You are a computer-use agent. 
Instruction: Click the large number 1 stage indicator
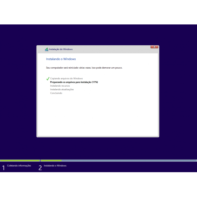point(4,168)
